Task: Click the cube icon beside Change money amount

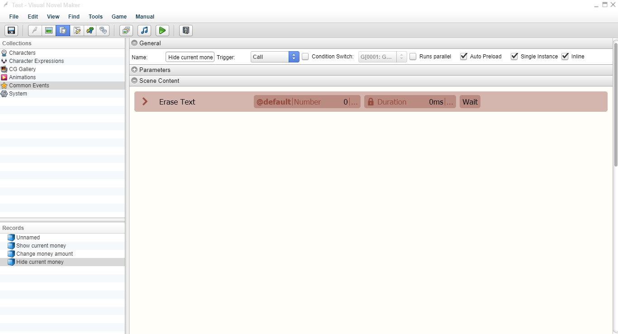Action: (11, 254)
